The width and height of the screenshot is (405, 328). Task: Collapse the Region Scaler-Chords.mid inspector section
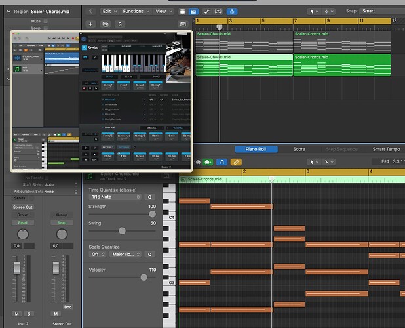tap(9, 12)
